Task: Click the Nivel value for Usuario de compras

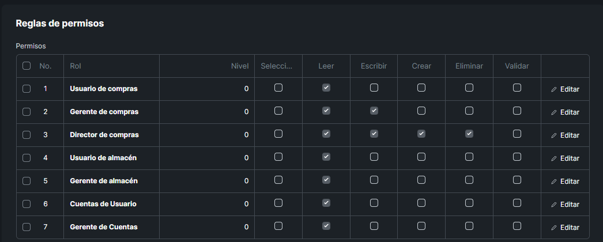Action: 246,89
